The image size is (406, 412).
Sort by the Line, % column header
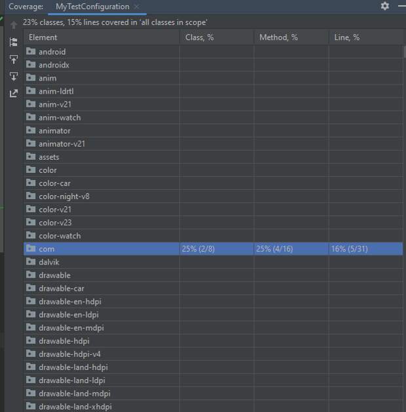coord(366,37)
